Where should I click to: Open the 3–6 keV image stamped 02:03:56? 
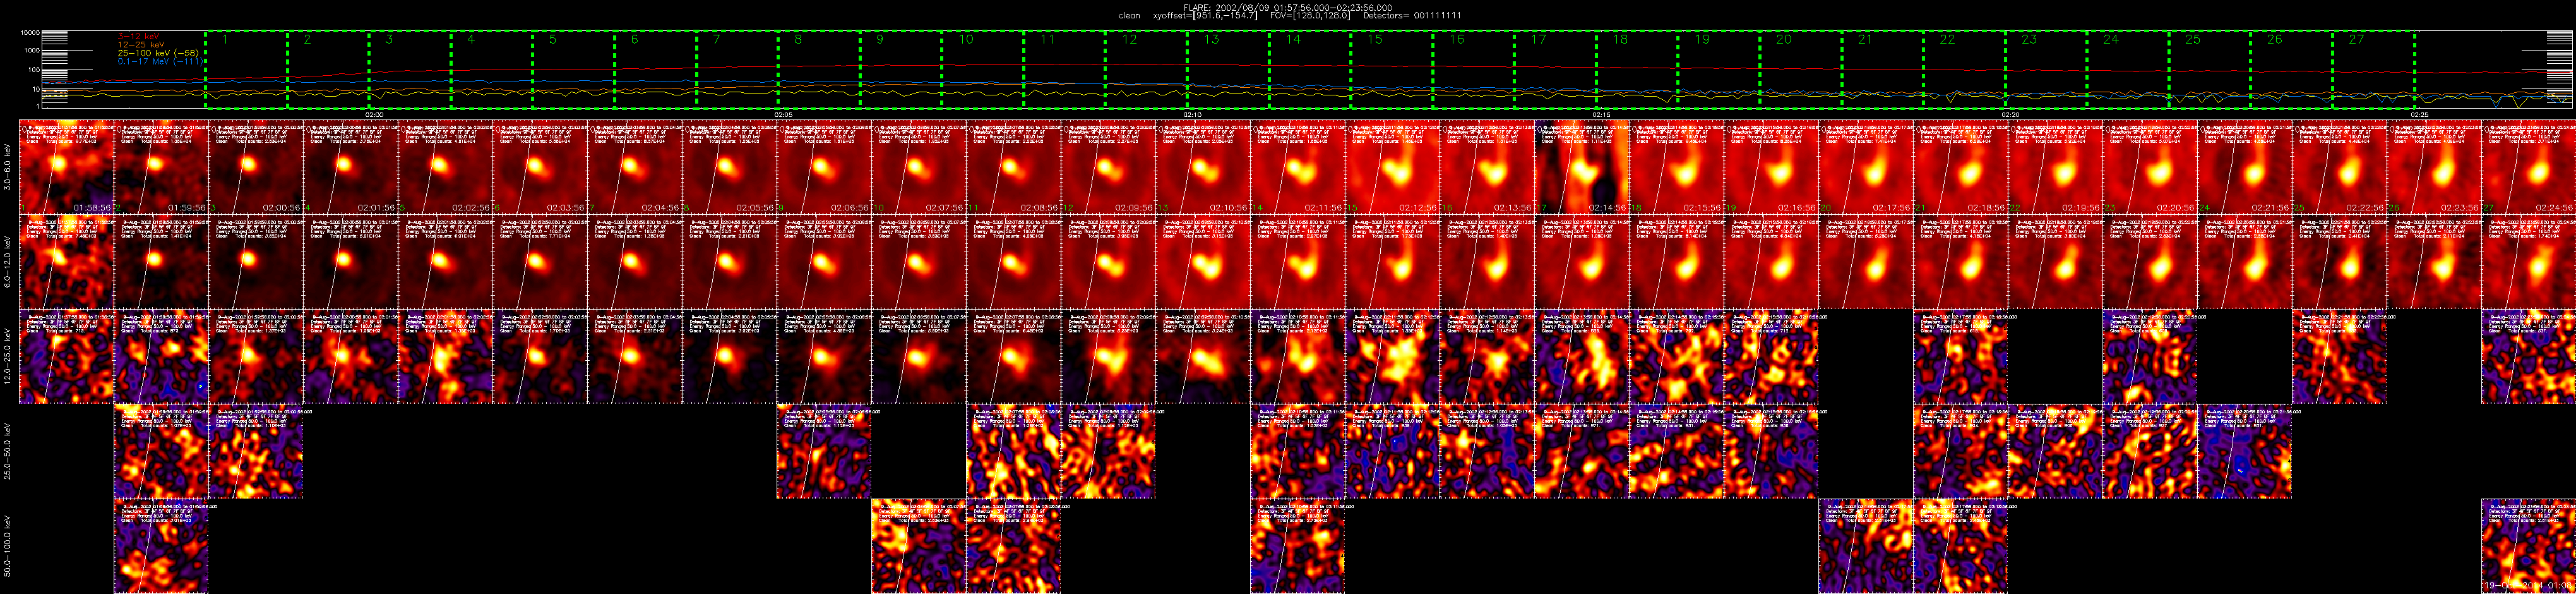pos(540,167)
